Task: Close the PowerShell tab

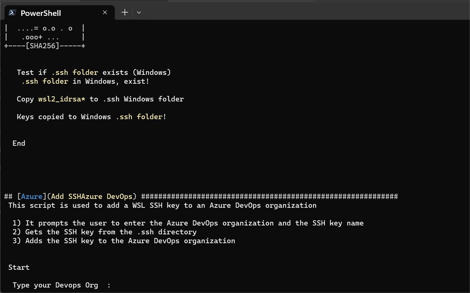Action: [105, 13]
